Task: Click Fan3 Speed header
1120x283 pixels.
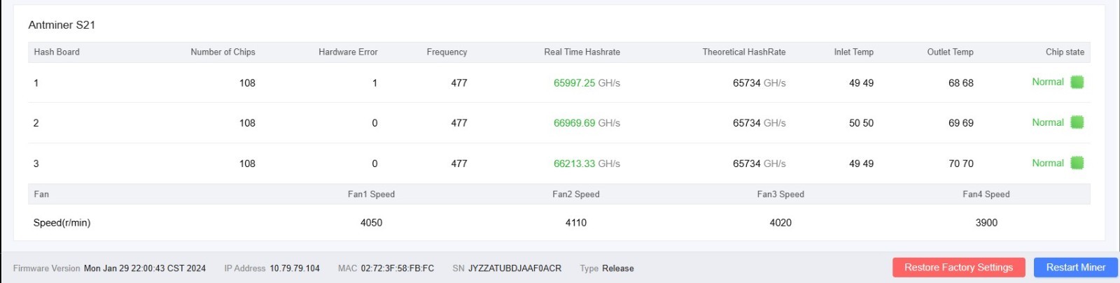Action: coord(780,194)
